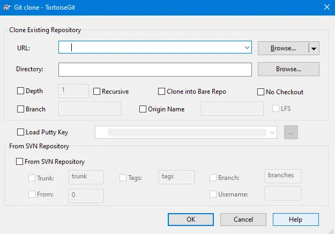
Task: Open the Putty key path dropdown
Action: (x=272, y=133)
